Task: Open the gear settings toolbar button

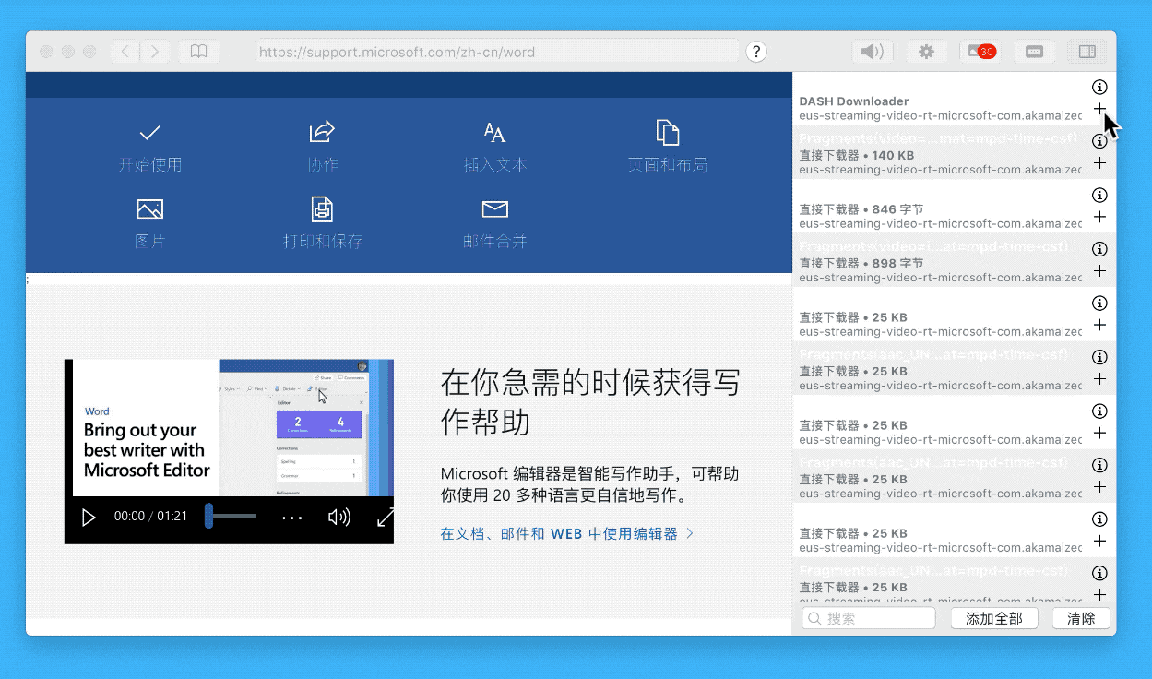Action: (x=926, y=52)
